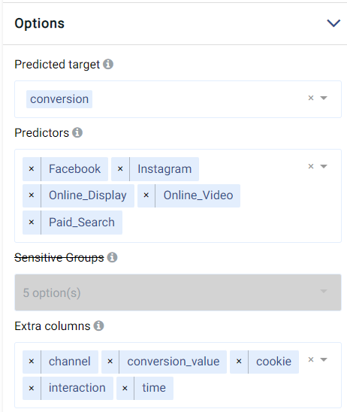Show info for Predicted target
This screenshot has height=412, width=347.
[108, 64]
